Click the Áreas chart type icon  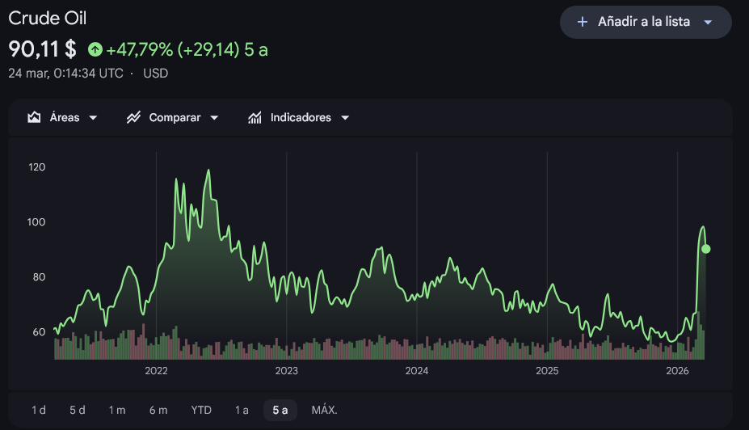point(34,117)
